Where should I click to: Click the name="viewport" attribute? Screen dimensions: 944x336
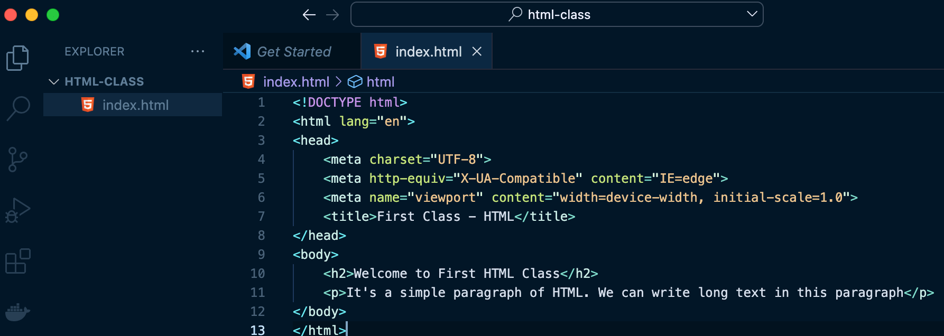pyautogui.click(x=427, y=197)
